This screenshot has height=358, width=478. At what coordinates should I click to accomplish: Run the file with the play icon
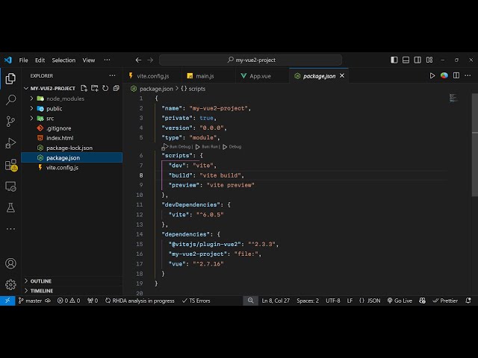[x=432, y=75]
